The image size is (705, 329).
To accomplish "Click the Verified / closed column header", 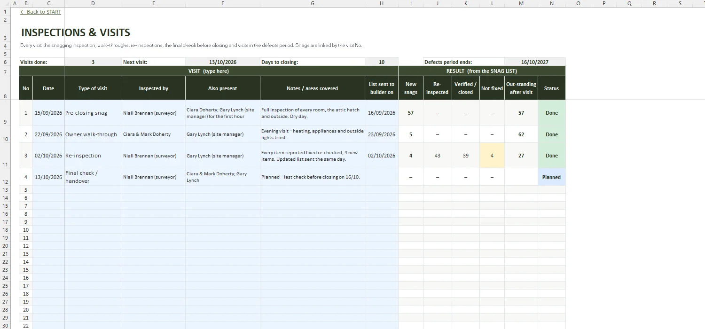I will coord(466,88).
